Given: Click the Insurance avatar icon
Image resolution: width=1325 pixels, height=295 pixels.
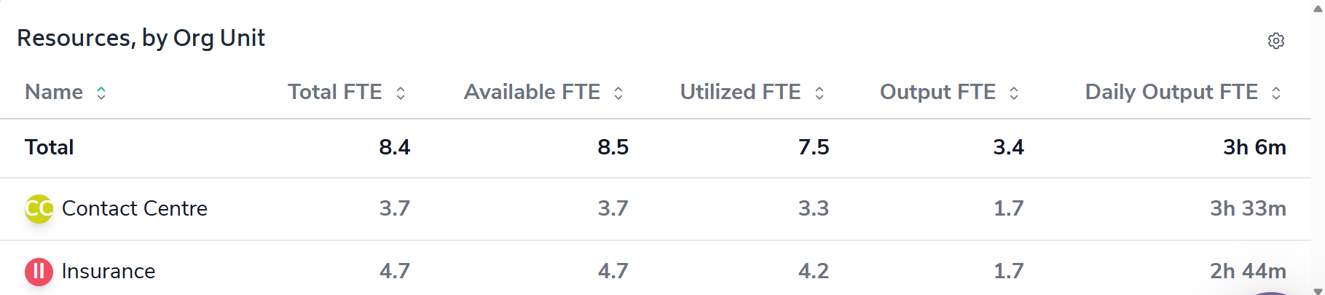Looking at the screenshot, I should tap(39, 272).
